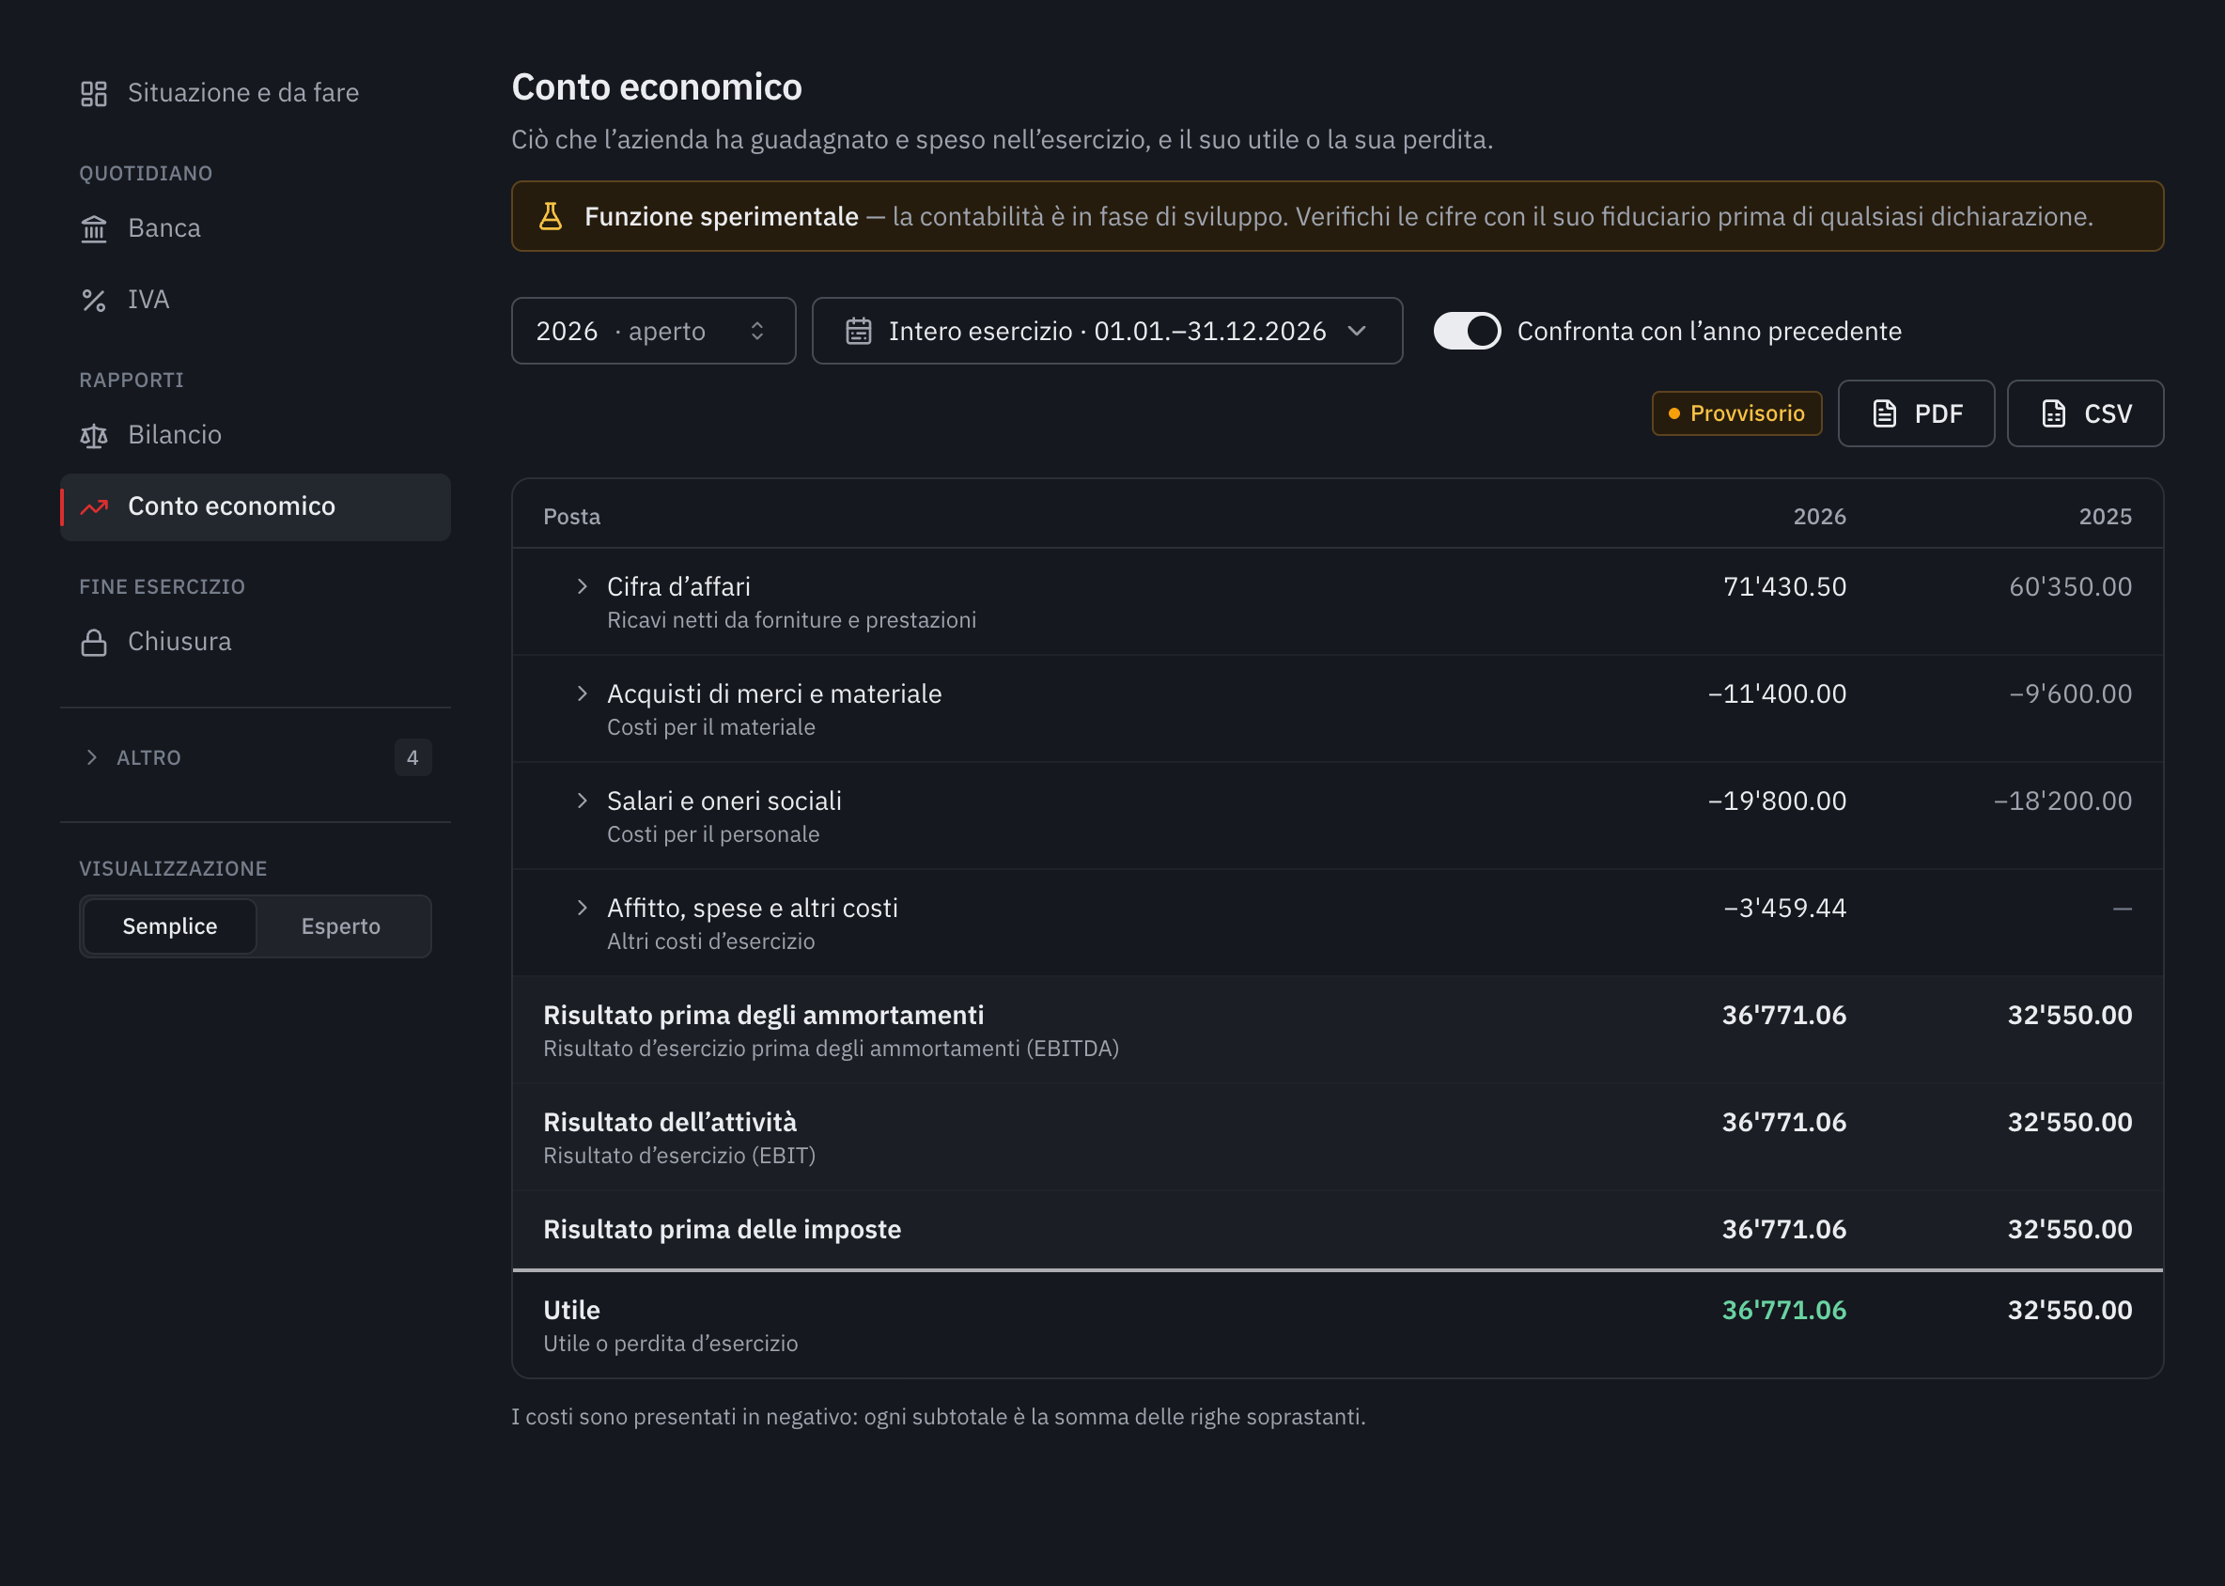Click the flask icon in the Funzione sperimentale banner
Viewport: 2225px width, 1586px height.
[551, 216]
